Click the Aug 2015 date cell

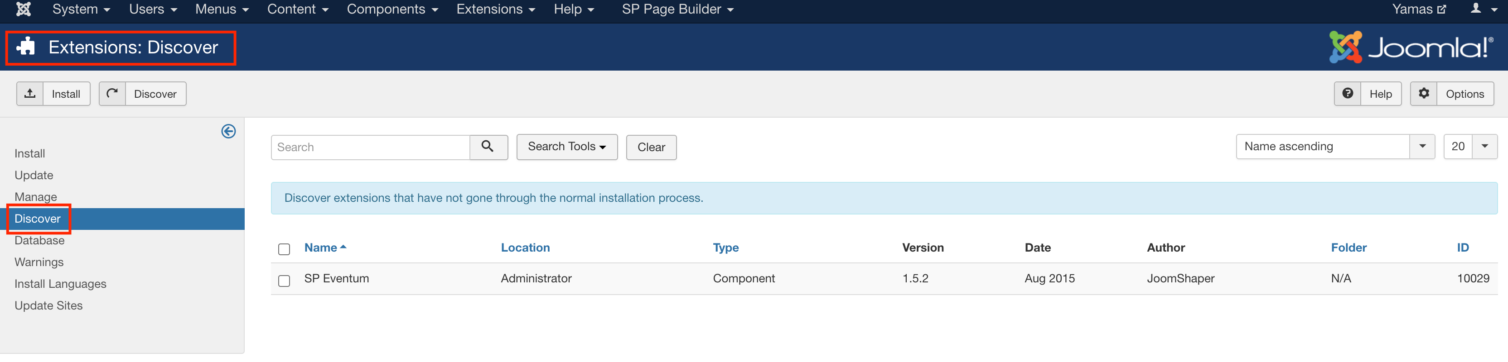pyautogui.click(x=1049, y=278)
